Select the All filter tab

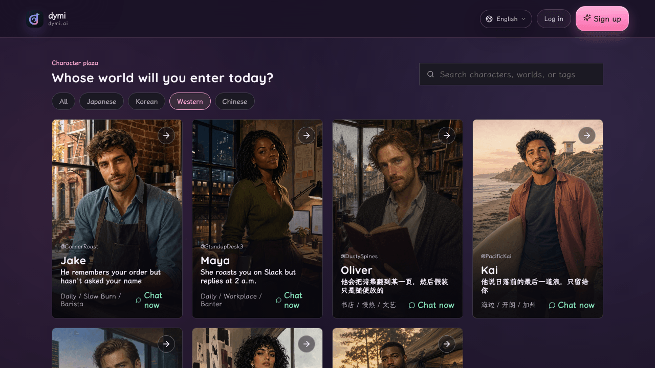pos(63,101)
